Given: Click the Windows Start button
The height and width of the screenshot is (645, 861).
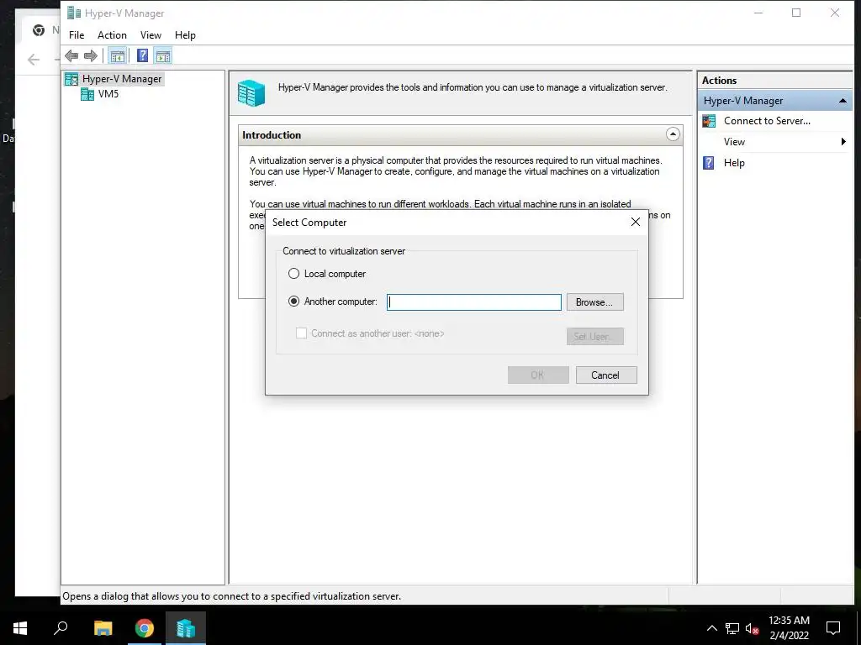Looking at the screenshot, I should (x=20, y=628).
